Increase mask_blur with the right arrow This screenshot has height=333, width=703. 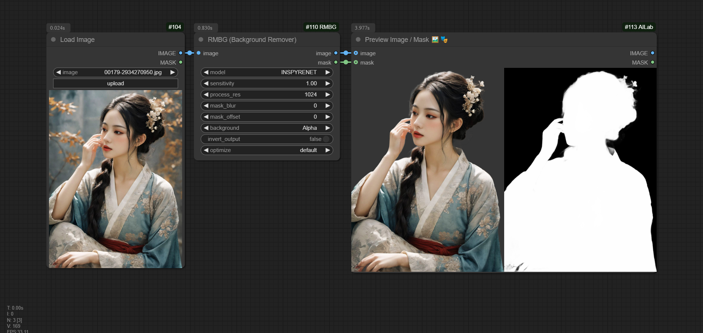(328, 106)
